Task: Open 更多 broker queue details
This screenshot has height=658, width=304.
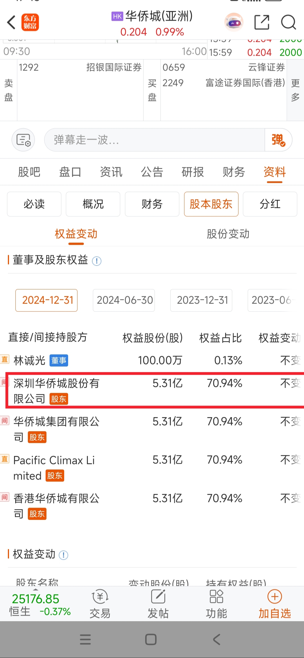Action: tap(295, 90)
